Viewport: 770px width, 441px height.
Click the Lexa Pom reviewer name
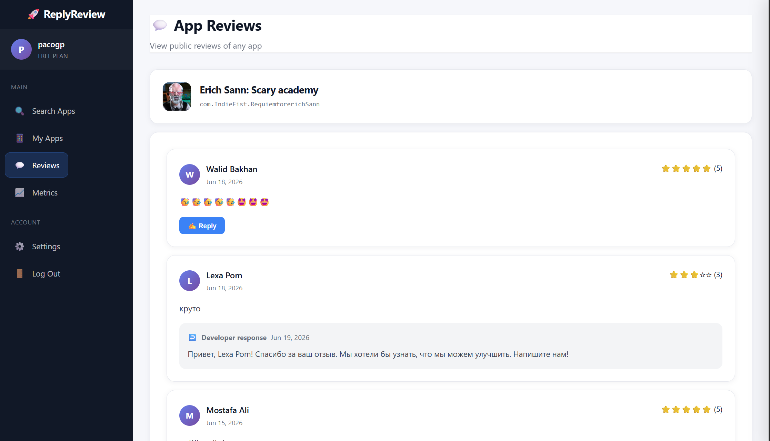click(x=224, y=275)
